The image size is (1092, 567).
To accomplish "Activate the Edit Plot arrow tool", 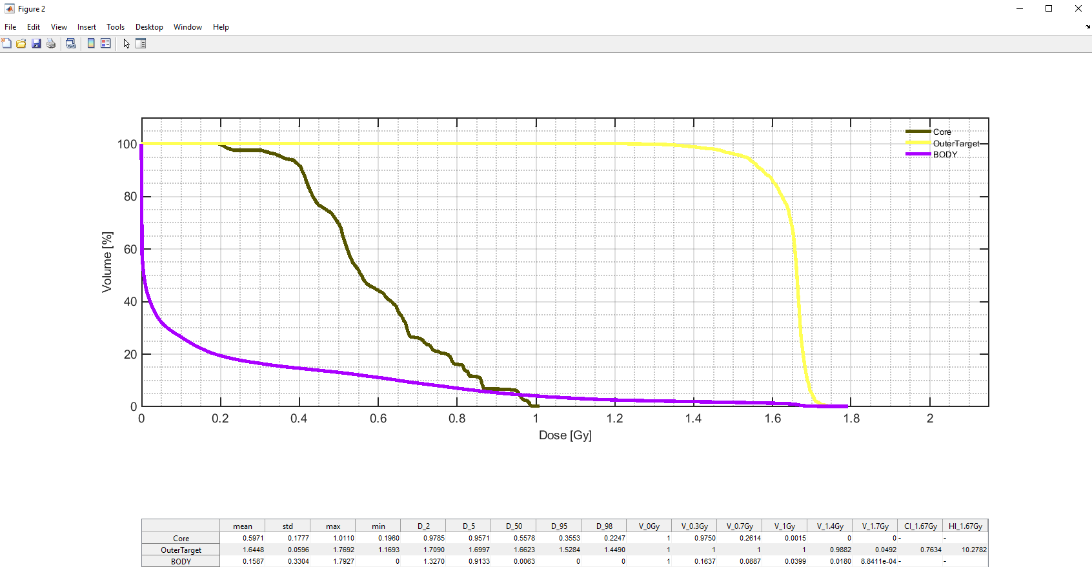I will pyautogui.click(x=126, y=43).
